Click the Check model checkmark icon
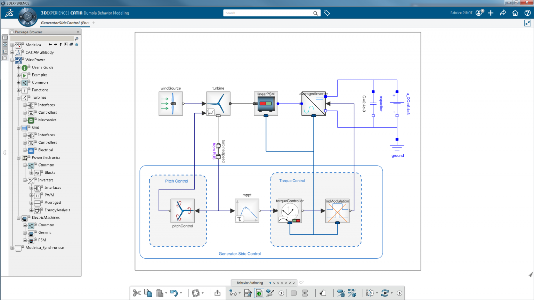Image resolution: width=534 pixels, height=300 pixels. pos(323,293)
